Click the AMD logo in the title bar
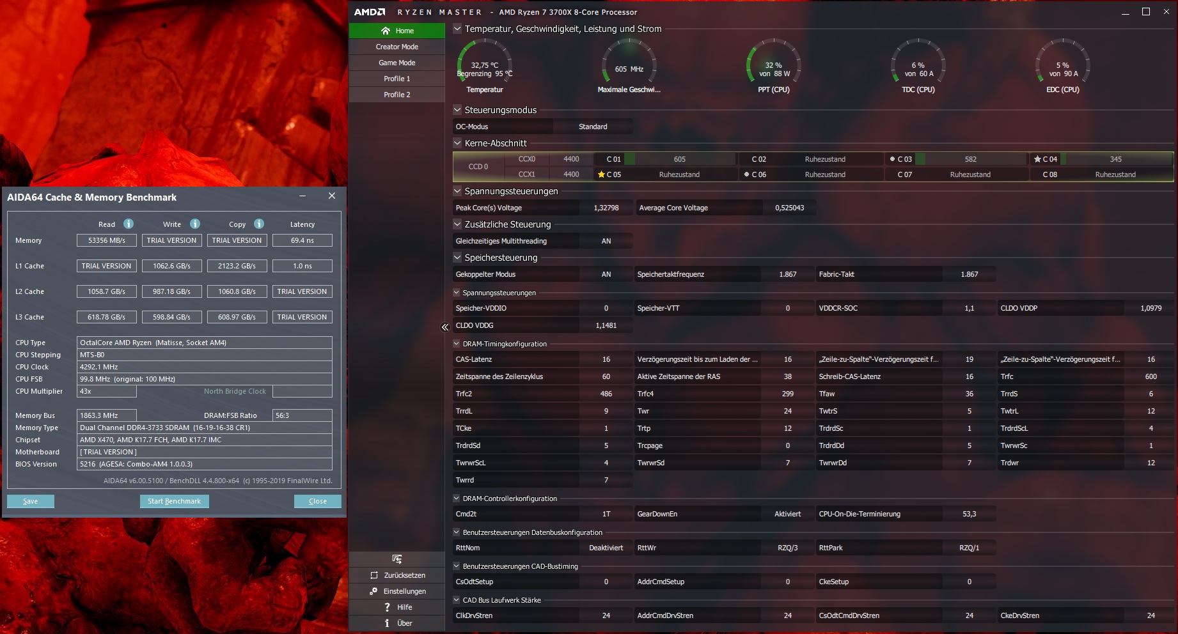The height and width of the screenshot is (634, 1178). 370,12
